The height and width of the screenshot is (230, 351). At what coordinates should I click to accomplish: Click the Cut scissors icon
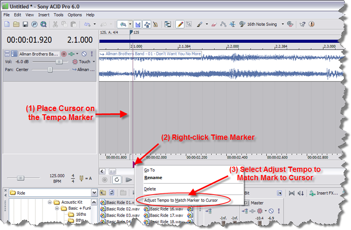(55, 24)
